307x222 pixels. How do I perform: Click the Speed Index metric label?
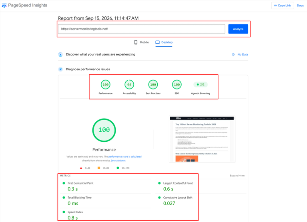[75, 212]
